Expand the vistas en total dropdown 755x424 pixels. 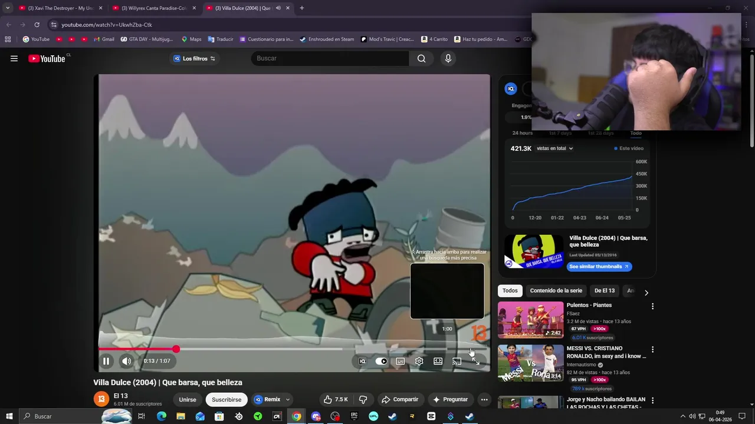pos(554,148)
